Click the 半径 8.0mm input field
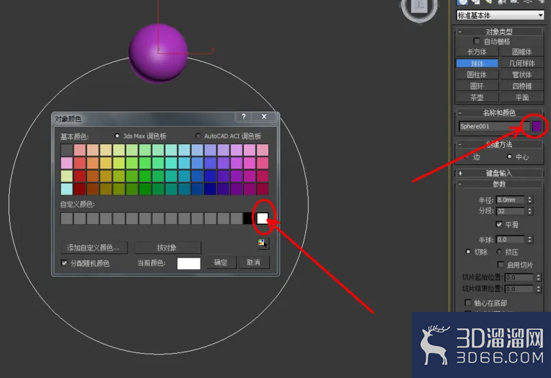This screenshot has width=551, height=378. tap(511, 200)
